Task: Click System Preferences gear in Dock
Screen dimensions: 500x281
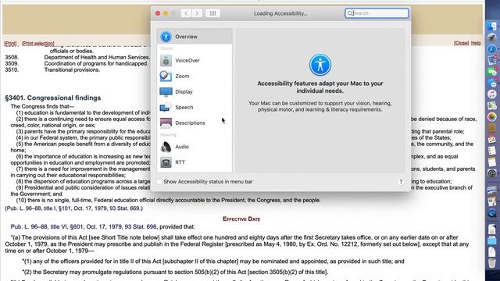Action: (x=492, y=173)
